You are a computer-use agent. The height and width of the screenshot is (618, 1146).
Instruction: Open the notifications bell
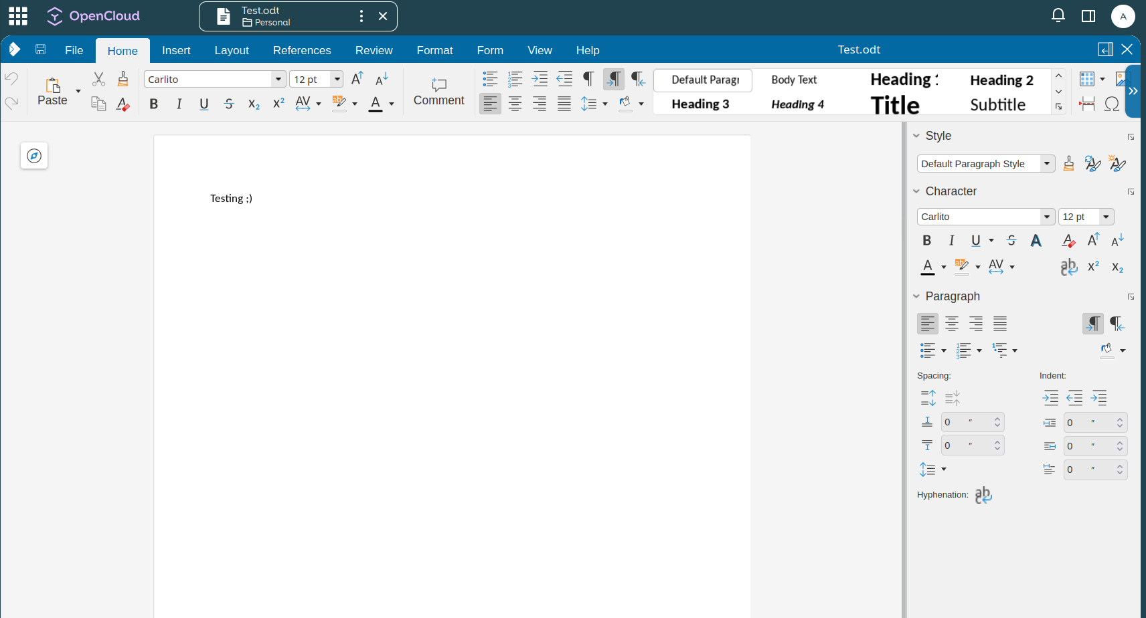(1058, 15)
